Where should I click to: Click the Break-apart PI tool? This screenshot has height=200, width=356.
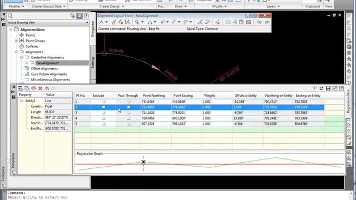click(x=127, y=22)
